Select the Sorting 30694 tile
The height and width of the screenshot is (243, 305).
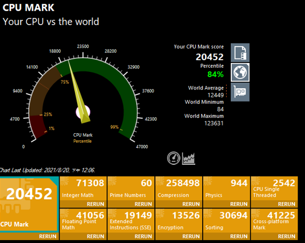(x=227, y=221)
